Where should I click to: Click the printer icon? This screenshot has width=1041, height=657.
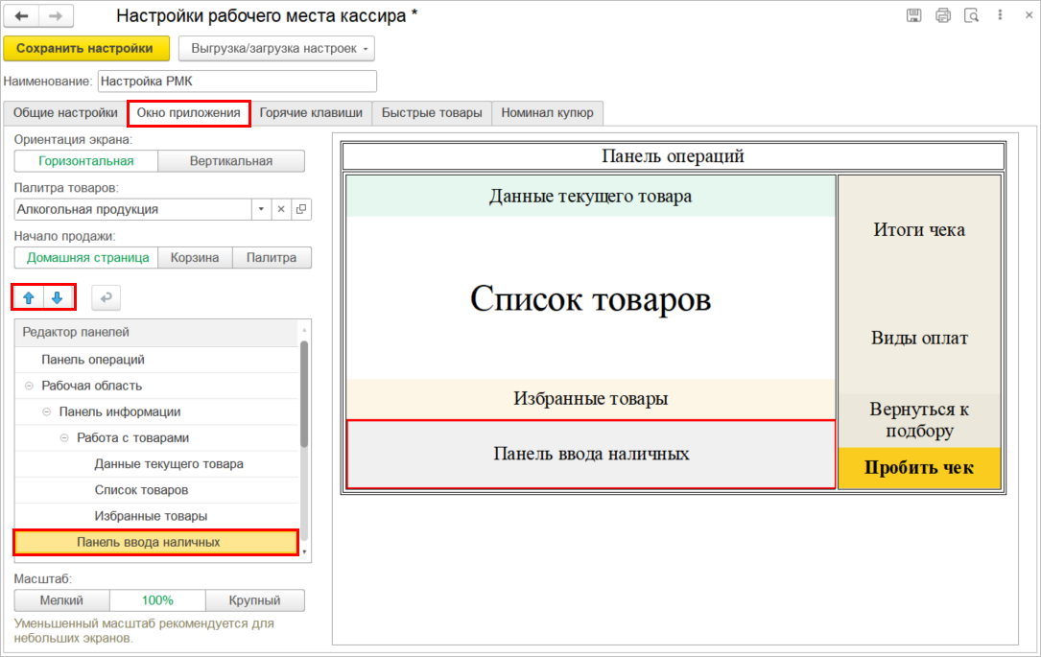(x=943, y=15)
